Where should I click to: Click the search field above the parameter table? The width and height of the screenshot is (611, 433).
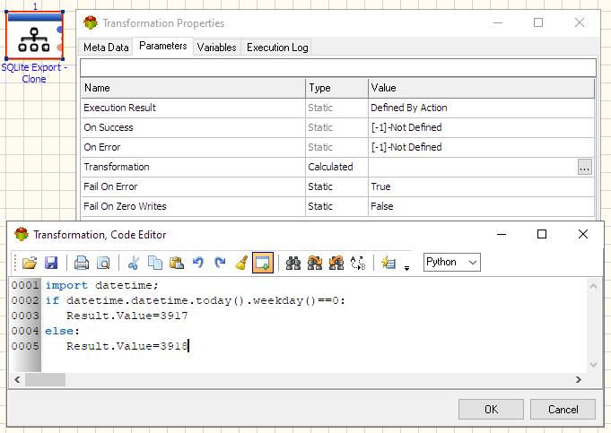coord(338,68)
